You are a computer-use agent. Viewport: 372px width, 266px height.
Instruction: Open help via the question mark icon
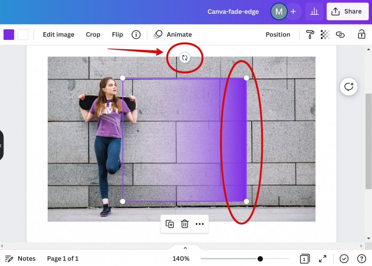click(361, 259)
